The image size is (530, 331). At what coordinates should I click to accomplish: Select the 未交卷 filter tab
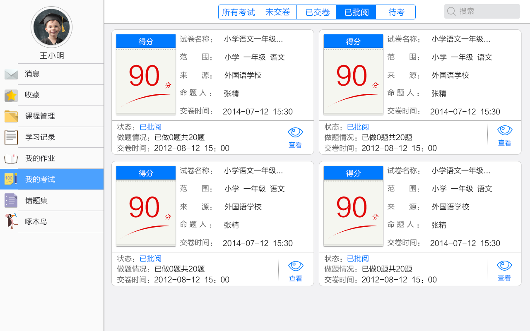[277, 12]
